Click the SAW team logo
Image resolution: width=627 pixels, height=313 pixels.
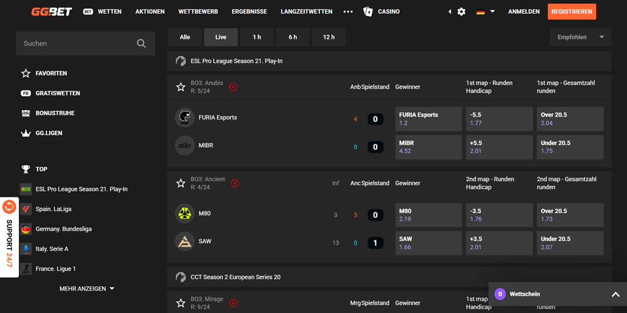tap(185, 241)
